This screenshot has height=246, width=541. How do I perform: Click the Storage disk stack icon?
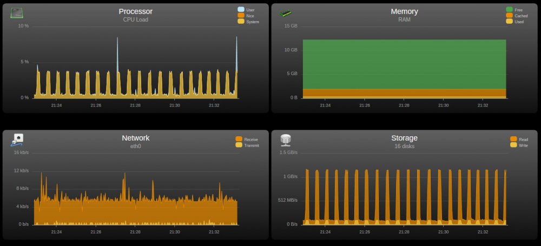click(286, 140)
